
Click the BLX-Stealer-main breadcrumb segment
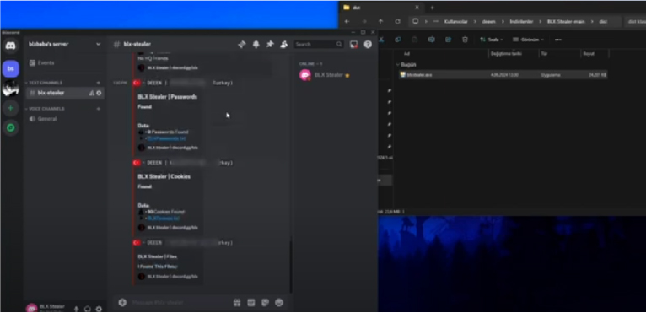click(566, 21)
